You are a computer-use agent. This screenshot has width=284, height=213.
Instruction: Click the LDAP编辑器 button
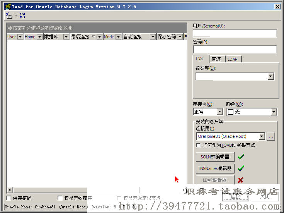tap(215, 180)
